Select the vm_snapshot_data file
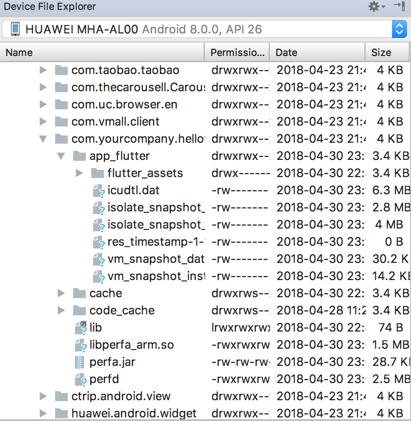The height and width of the screenshot is (421, 411). (135, 259)
